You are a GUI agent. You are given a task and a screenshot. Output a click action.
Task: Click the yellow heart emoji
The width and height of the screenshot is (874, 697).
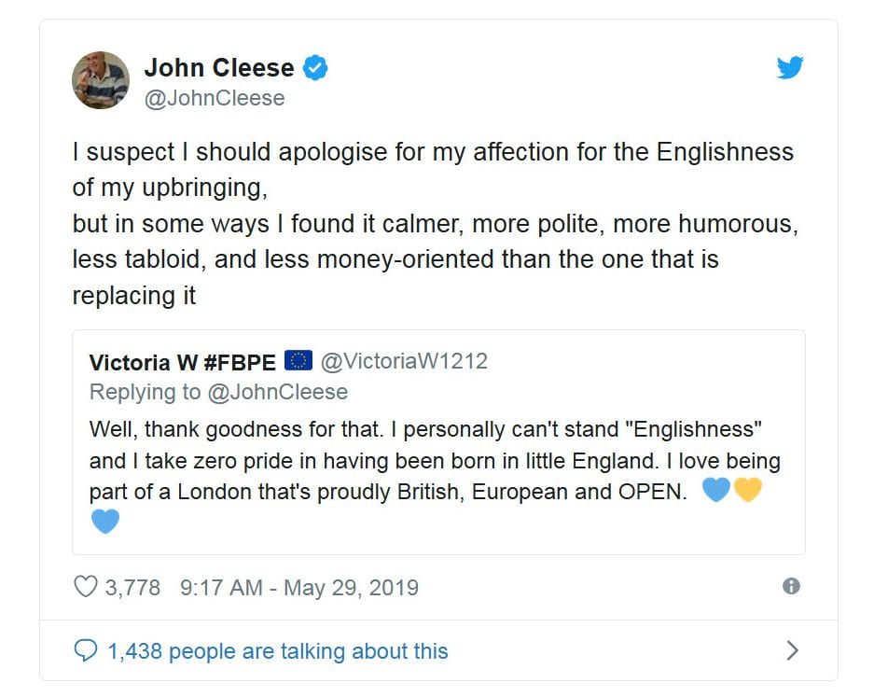pos(748,490)
